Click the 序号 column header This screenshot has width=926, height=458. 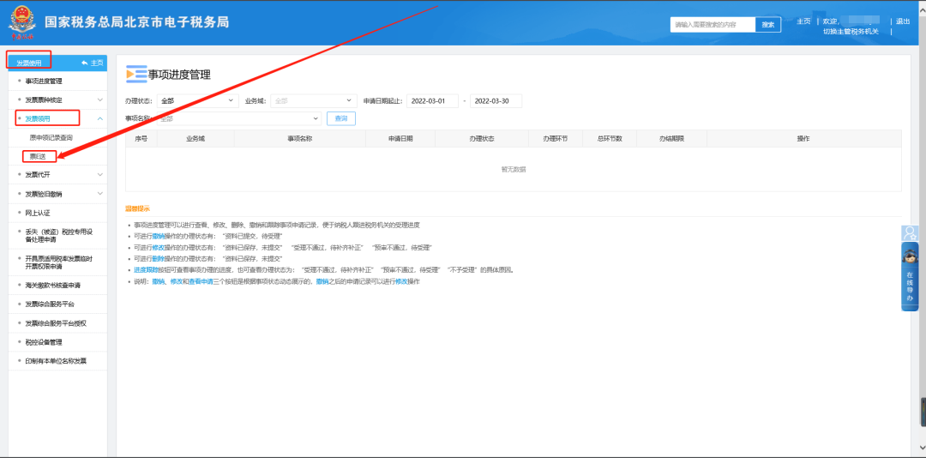pyautogui.click(x=141, y=138)
